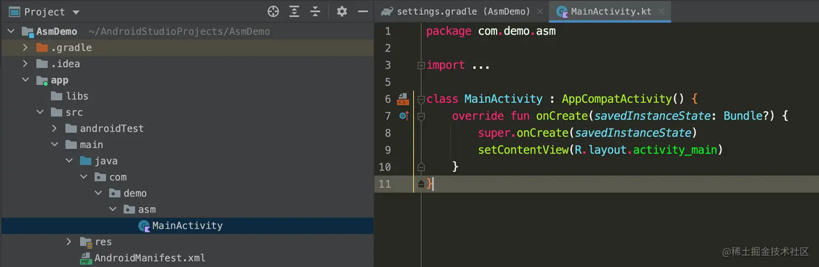
Task: Collapse the AsmDemo root project node
Action: pos(11,31)
